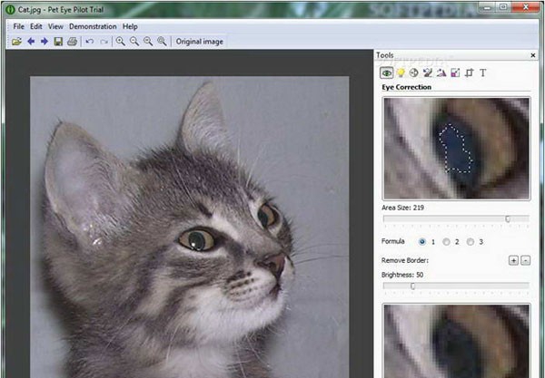Select the circular wheel tool icon
Screen dimensions: 545x378
(x=413, y=73)
